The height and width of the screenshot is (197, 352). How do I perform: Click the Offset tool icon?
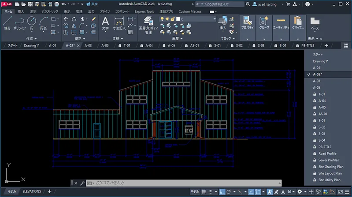coord(93,32)
